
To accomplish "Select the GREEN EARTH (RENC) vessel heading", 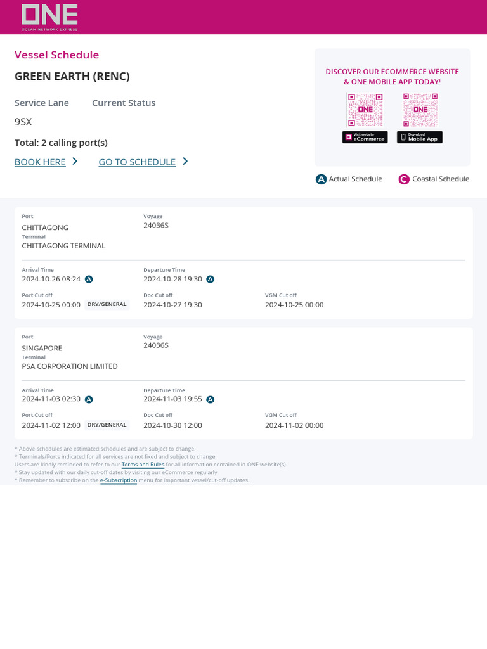I will coord(72,77).
